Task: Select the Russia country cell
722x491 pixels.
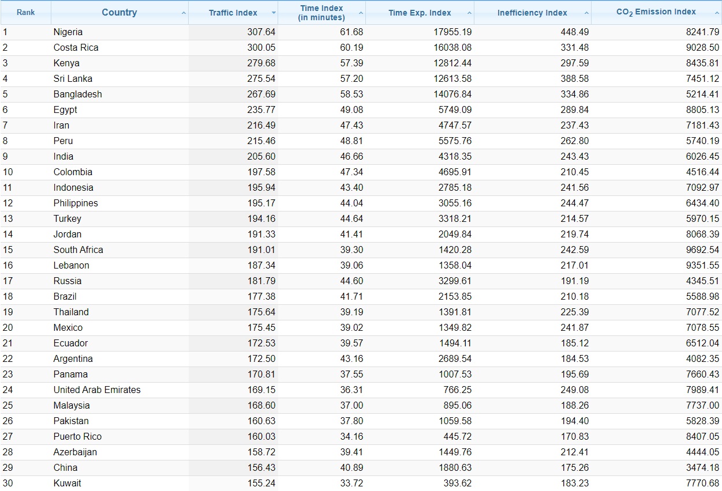Action: point(119,281)
